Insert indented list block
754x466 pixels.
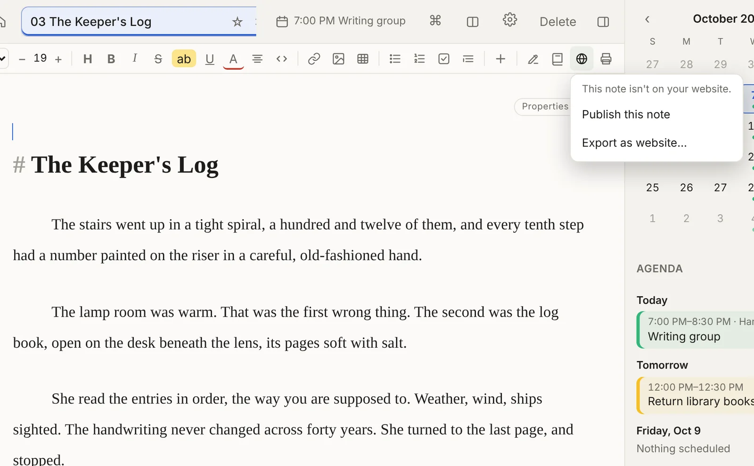pos(468,59)
